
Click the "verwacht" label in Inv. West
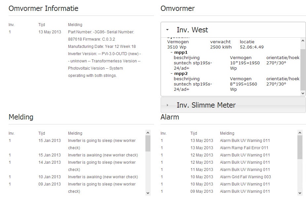tap(220, 42)
